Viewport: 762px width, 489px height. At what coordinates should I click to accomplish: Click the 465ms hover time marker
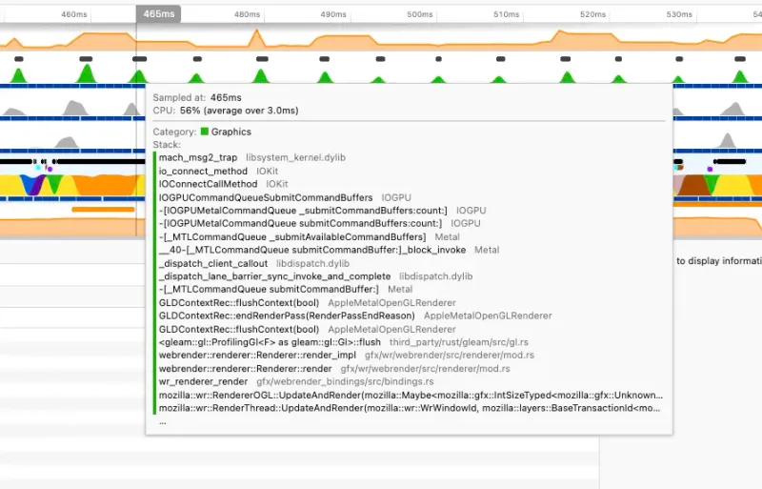pyautogui.click(x=159, y=14)
